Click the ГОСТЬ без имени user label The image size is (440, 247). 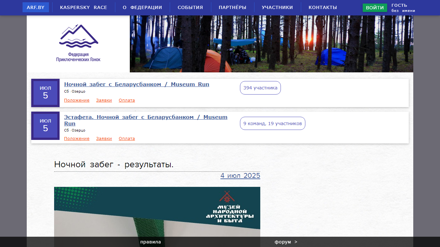[403, 8]
